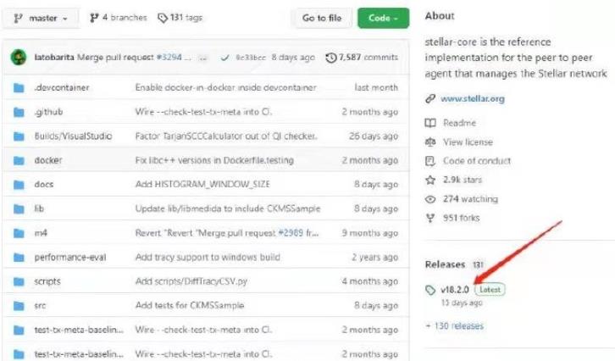
Task: Open the 4 branches link
Action: [x=118, y=18]
